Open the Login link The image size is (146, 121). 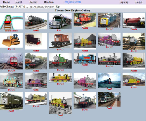coord(139,2)
